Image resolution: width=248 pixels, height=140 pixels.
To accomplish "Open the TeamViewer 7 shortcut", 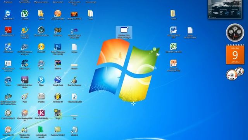I will click(x=8, y=14).
